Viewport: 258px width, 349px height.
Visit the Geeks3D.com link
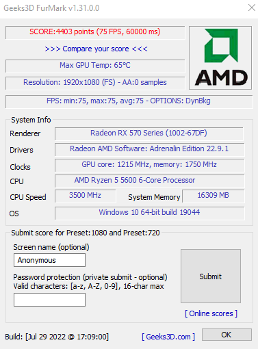pyautogui.click(x=168, y=337)
